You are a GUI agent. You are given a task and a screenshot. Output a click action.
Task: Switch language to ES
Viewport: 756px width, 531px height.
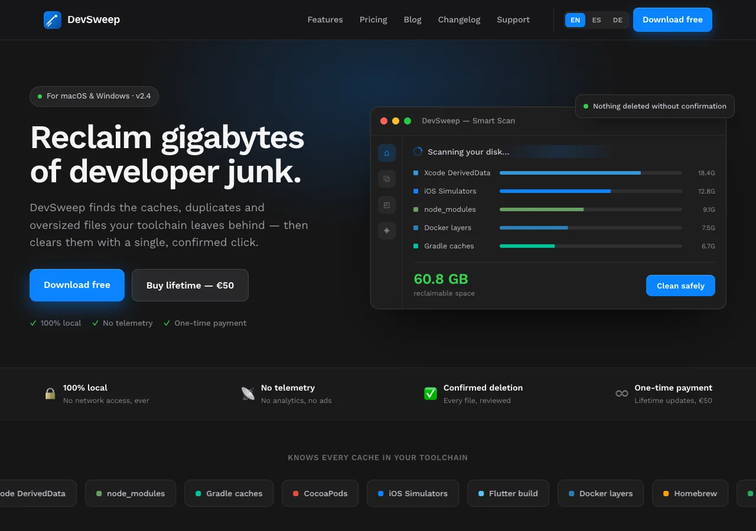pyautogui.click(x=597, y=20)
